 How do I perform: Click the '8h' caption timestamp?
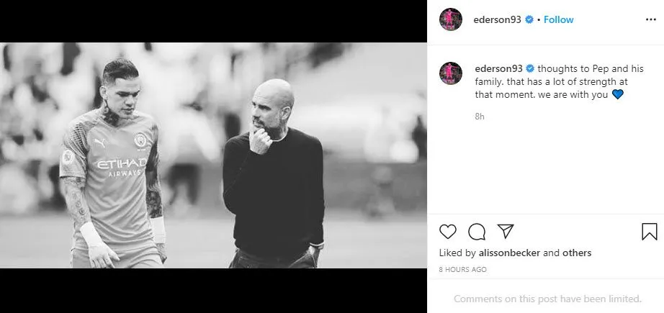click(480, 117)
